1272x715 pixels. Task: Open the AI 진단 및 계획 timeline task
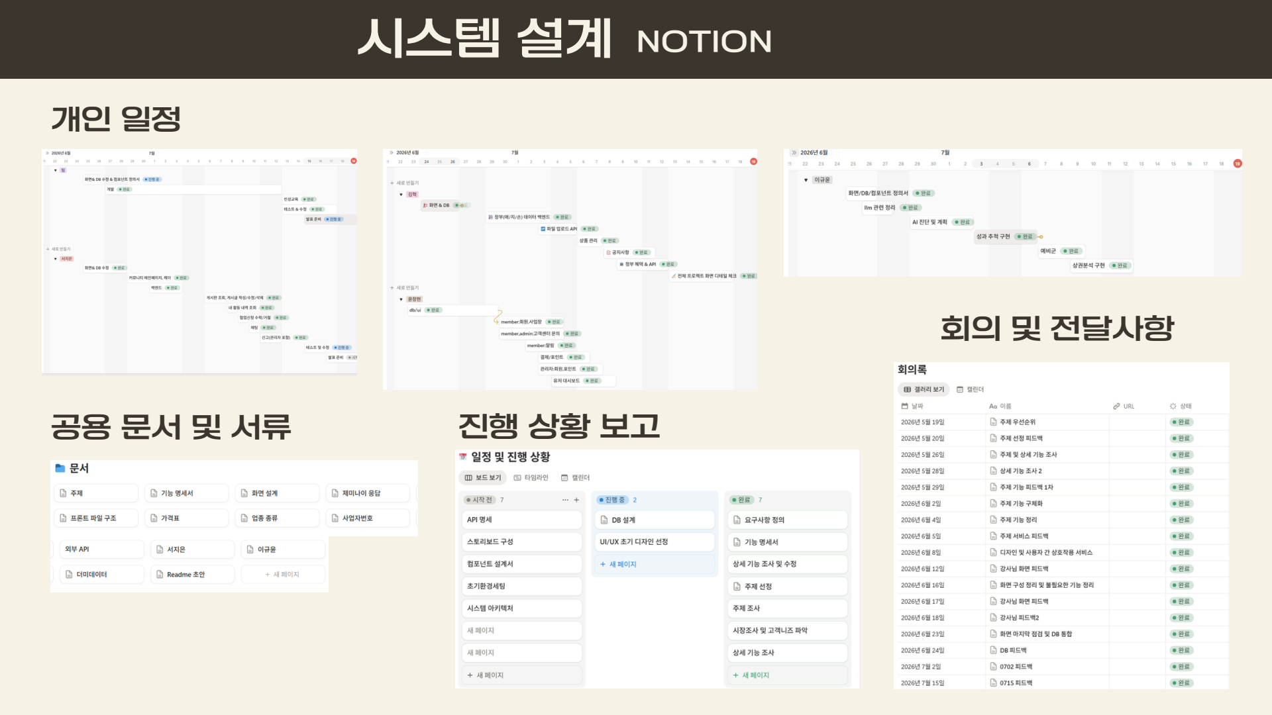[x=941, y=222]
